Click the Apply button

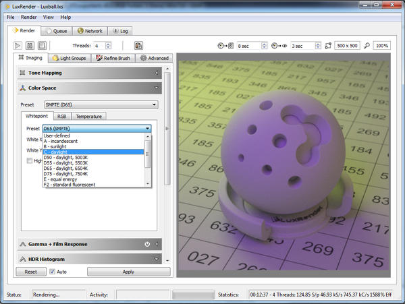pos(129,272)
